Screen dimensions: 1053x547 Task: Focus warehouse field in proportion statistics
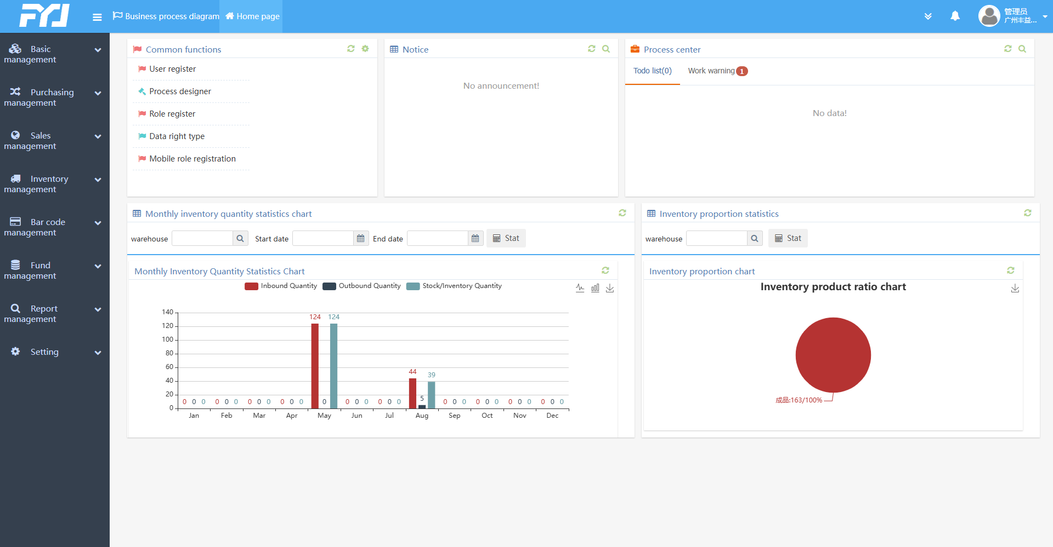click(717, 238)
